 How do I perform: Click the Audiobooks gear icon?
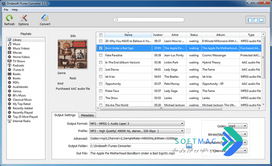[10, 87]
